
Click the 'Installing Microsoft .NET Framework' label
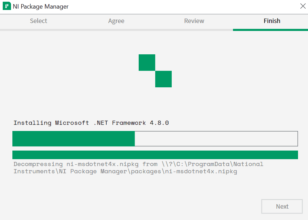pos(91,123)
